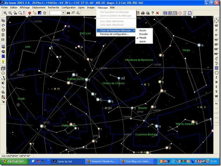Click the red target crosshair toolbar icon

pos(30,13)
